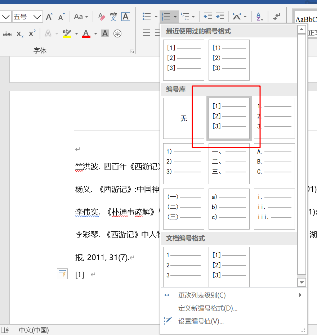
Task: Click the Phonetic Guide (wén) icon
Action: 113,17
